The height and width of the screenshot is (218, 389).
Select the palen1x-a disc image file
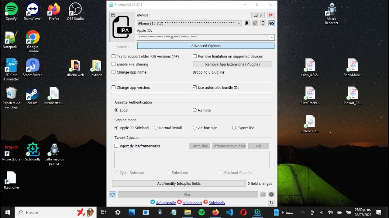[x=310, y=124]
